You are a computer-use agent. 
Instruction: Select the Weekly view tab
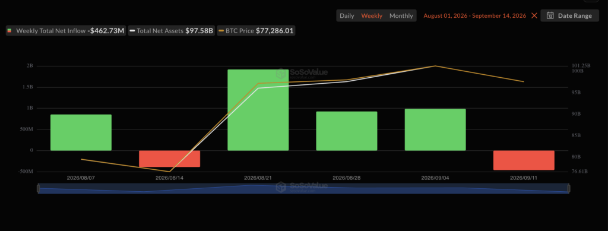pos(372,16)
